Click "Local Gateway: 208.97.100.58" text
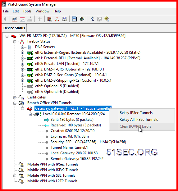Viewport: 178px width, 191px height. tap(74, 153)
